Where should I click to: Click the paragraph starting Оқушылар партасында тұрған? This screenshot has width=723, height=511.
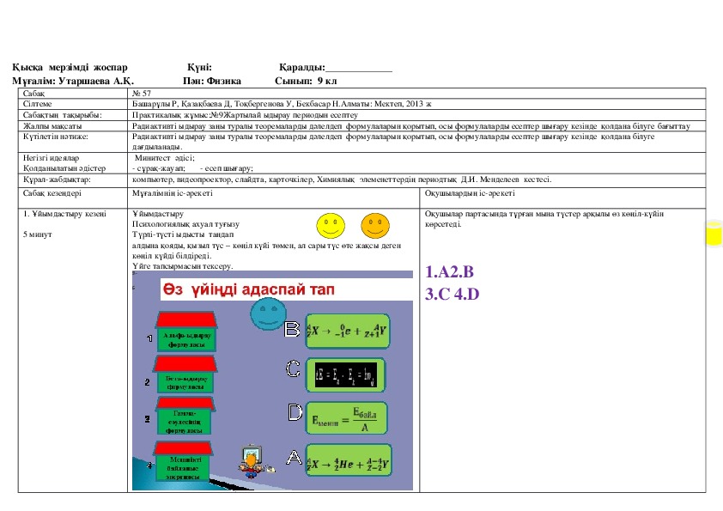tap(544, 219)
